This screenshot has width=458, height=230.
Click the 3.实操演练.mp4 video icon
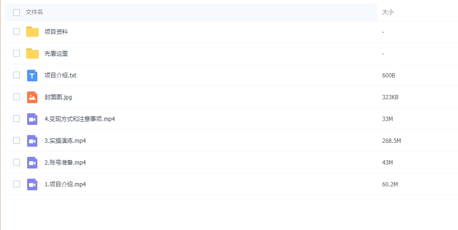tap(32, 141)
